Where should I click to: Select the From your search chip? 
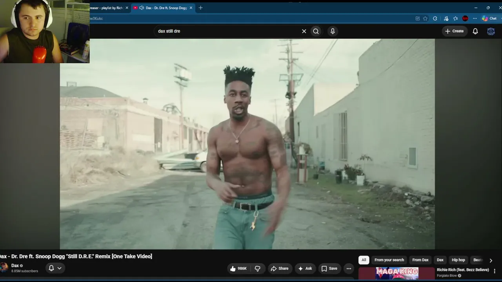[x=389, y=260]
